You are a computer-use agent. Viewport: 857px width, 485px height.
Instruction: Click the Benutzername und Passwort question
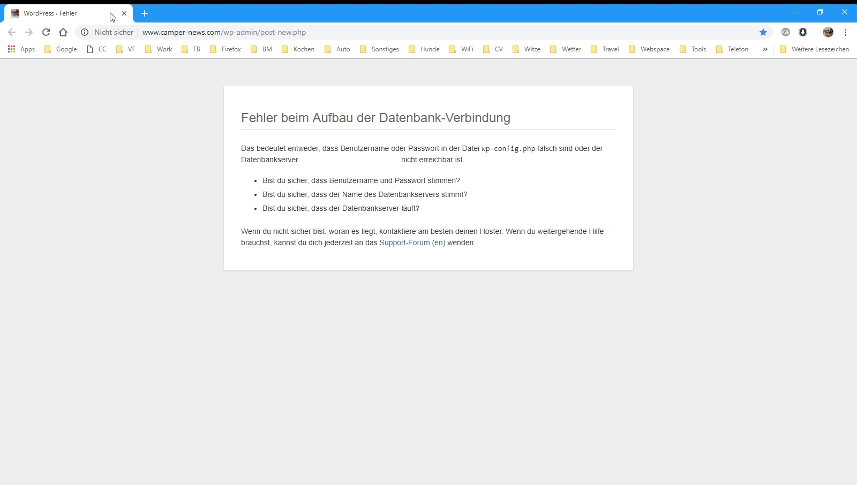click(361, 181)
